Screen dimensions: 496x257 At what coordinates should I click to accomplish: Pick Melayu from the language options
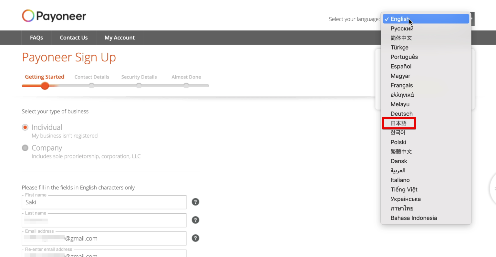coord(426,104)
